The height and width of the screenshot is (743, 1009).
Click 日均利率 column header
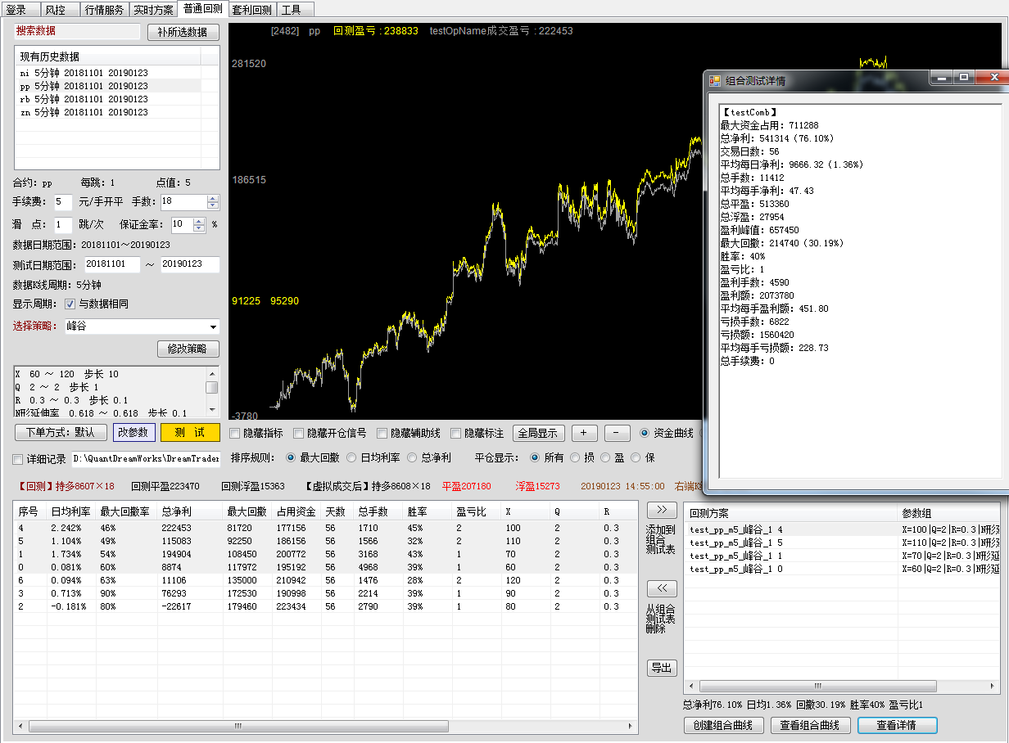[x=71, y=511]
